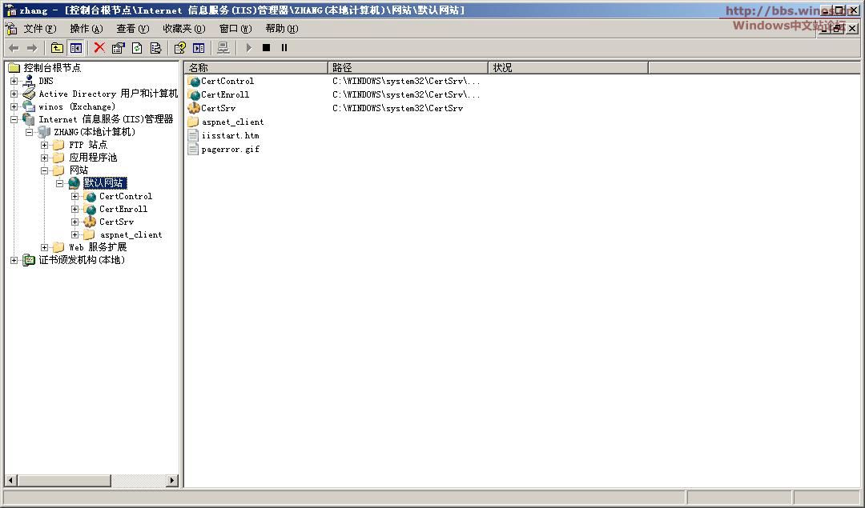Open the 操作(A) menu

86,29
